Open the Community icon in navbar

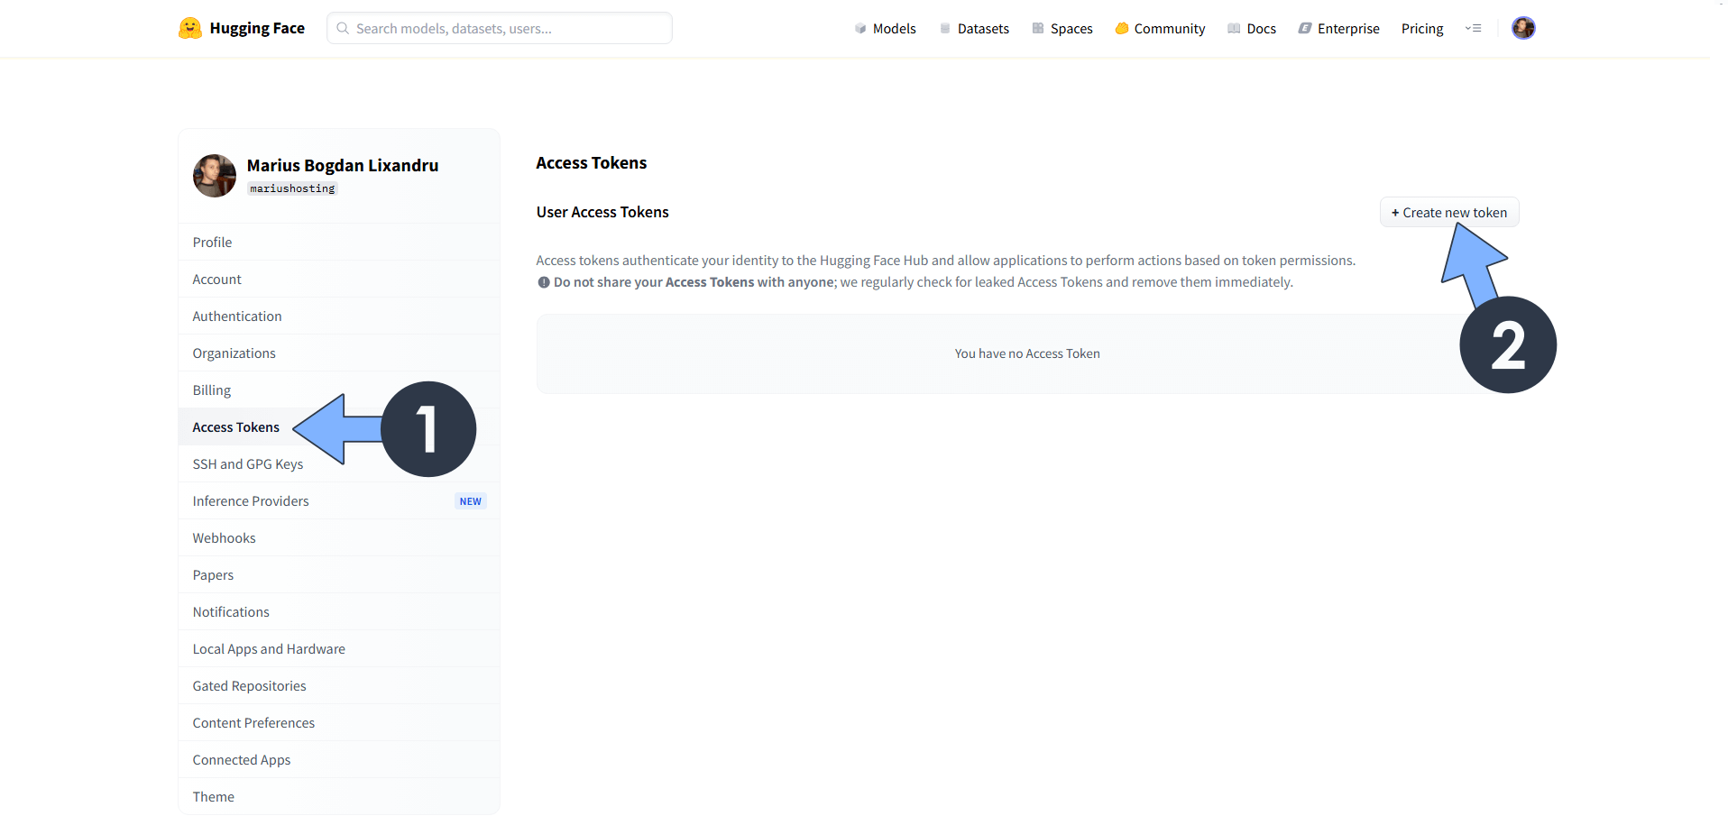click(1122, 29)
